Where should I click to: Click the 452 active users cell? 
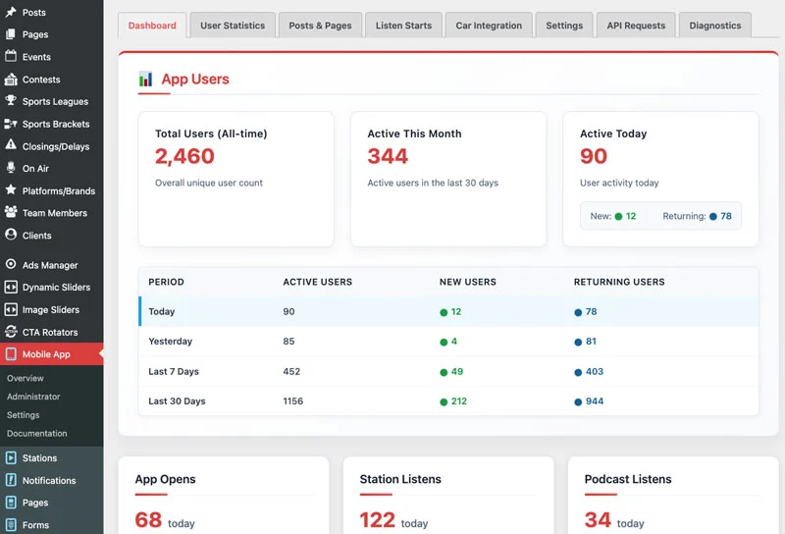click(x=291, y=371)
